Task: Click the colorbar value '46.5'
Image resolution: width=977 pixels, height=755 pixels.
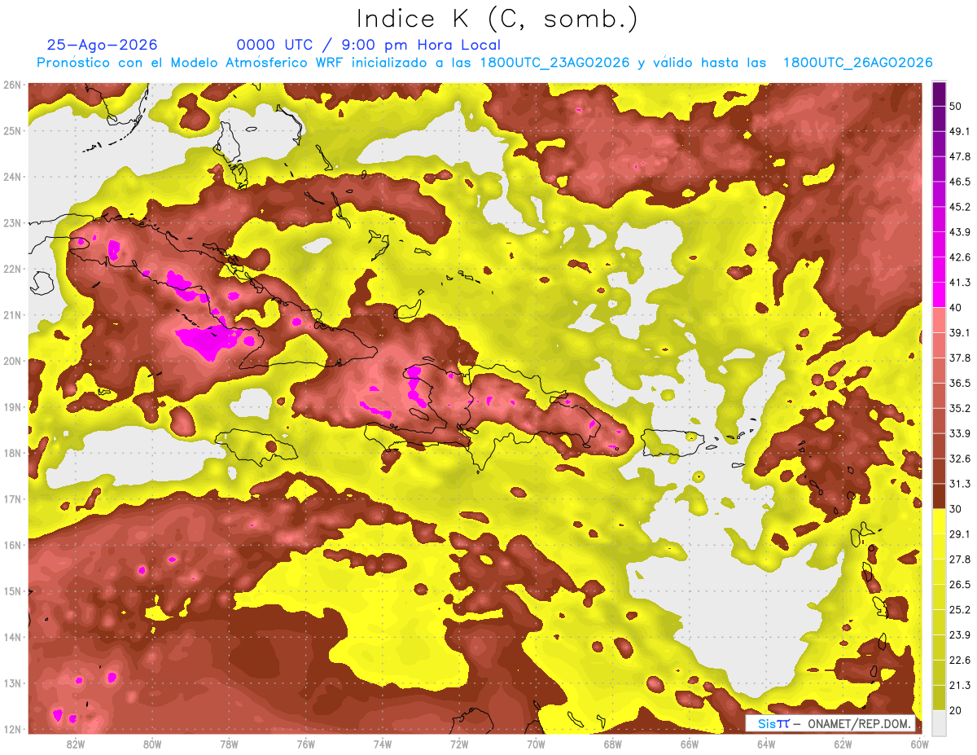Action: coord(960,182)
